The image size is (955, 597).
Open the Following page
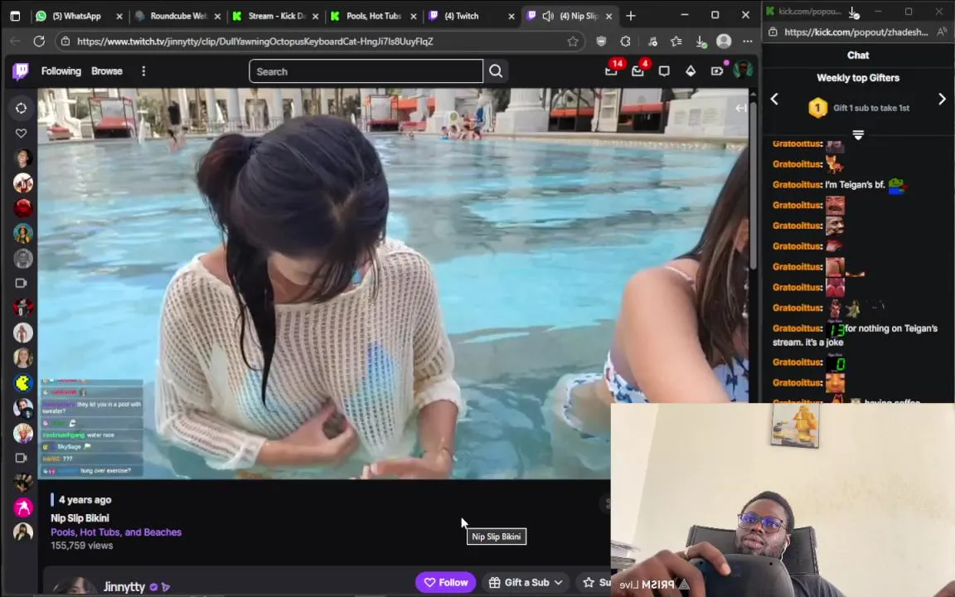(61, 71)
